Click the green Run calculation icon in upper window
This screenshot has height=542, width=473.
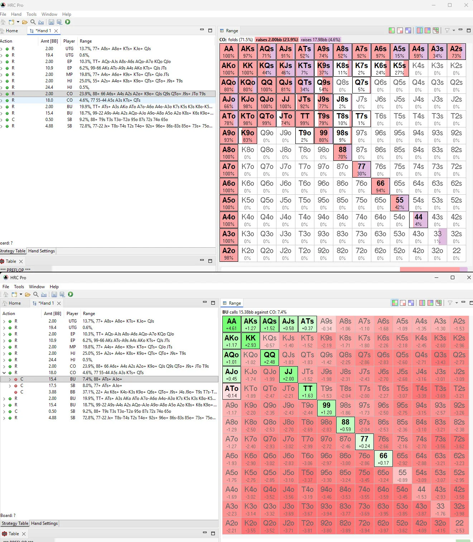tap(68, 22)
